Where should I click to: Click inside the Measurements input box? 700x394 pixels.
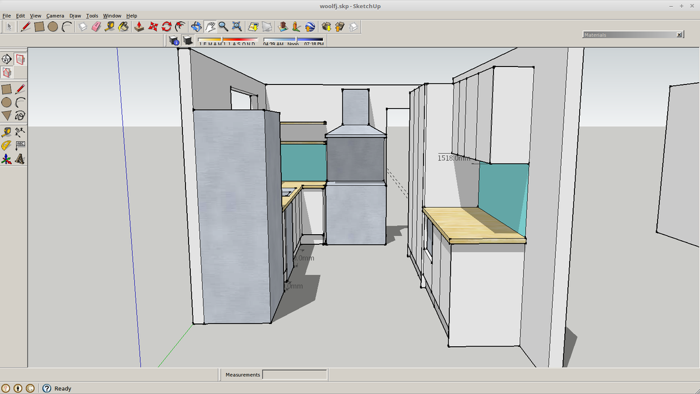(294, 374)
